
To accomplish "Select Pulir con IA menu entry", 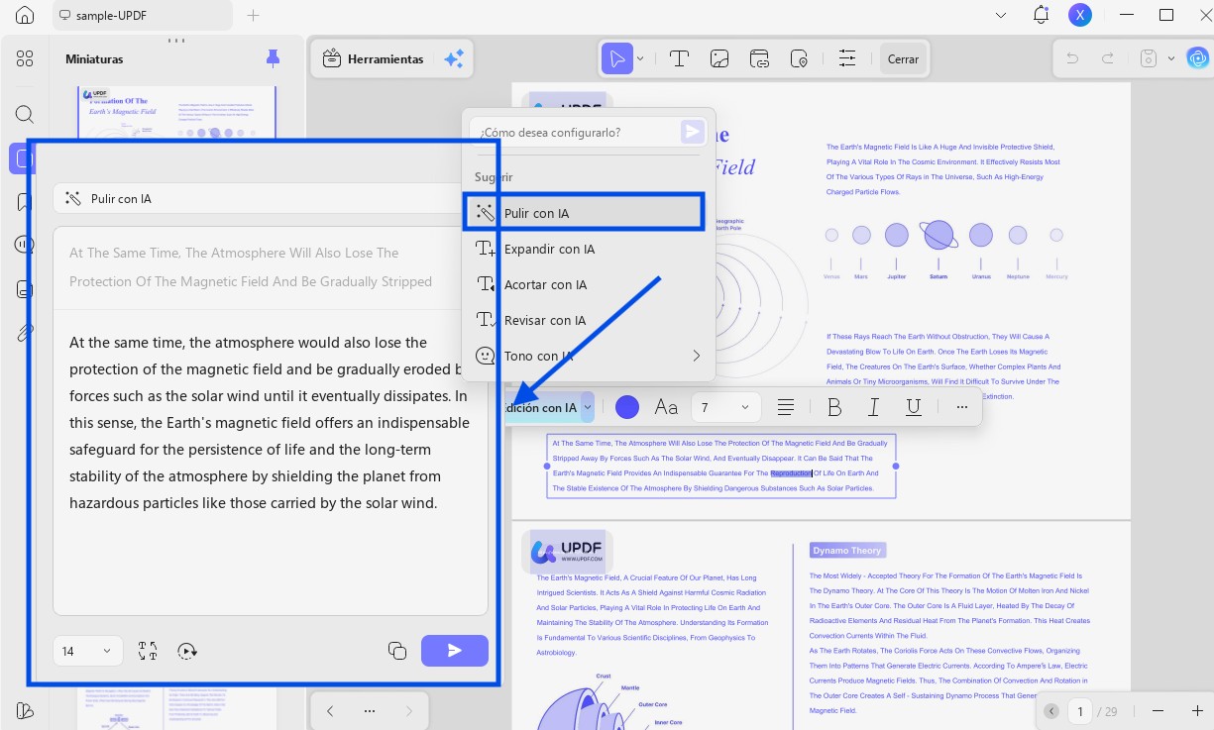I will point(584,213).
